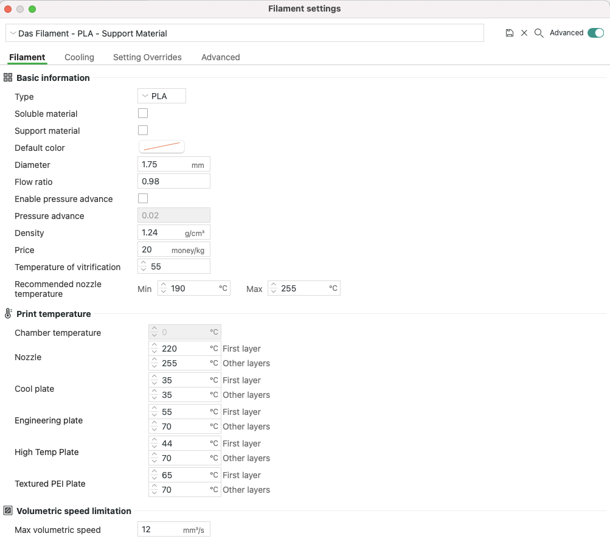Click the Flow ratio input field
This screenshot has width=610, height=553.
pos(174,181)
